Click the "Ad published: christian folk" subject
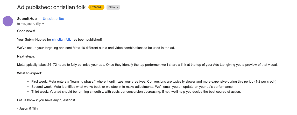 point(51,7)
